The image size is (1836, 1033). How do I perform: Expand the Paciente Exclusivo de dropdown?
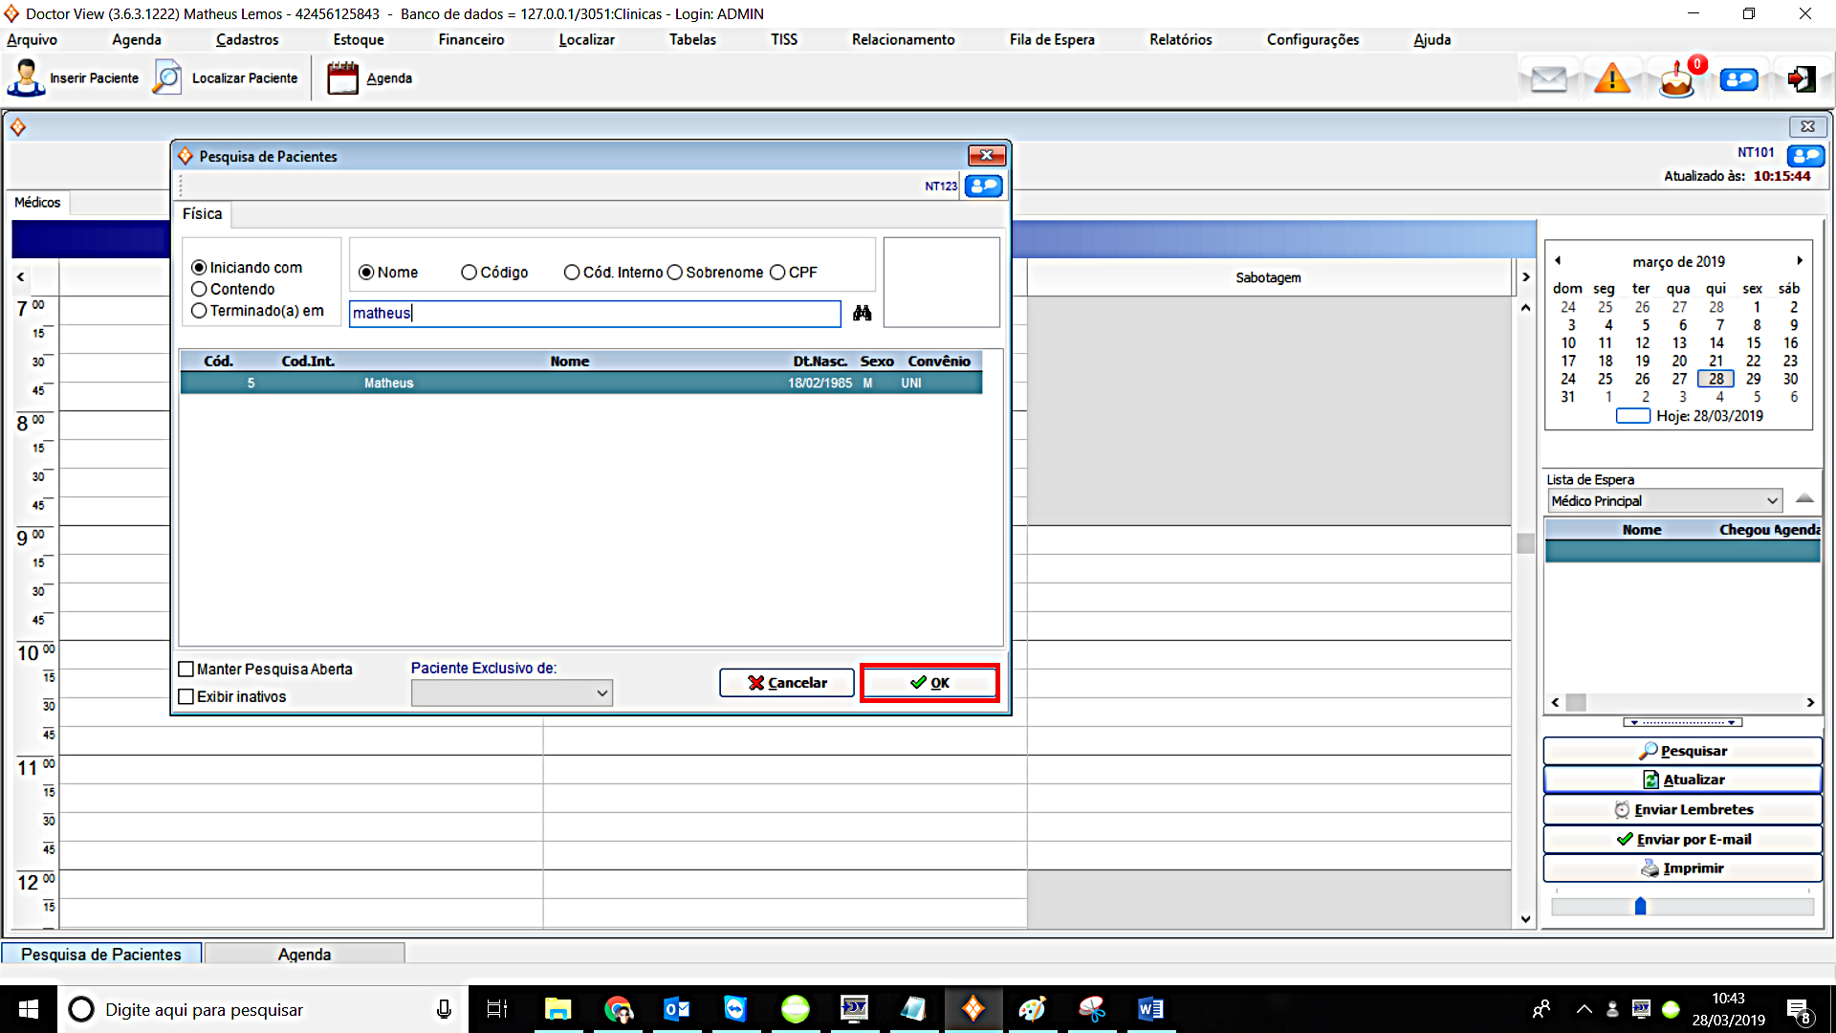[602, 692]
